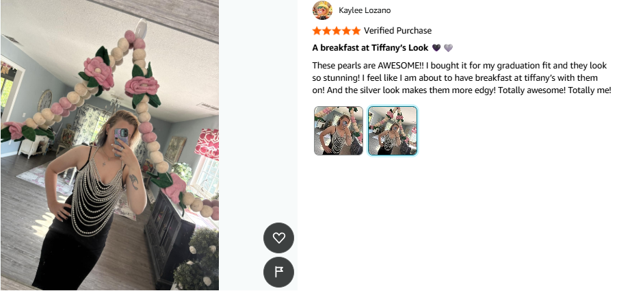The image size is (617, 291).
Task: Report the image using the flag icon
Action: click(278, 272)
